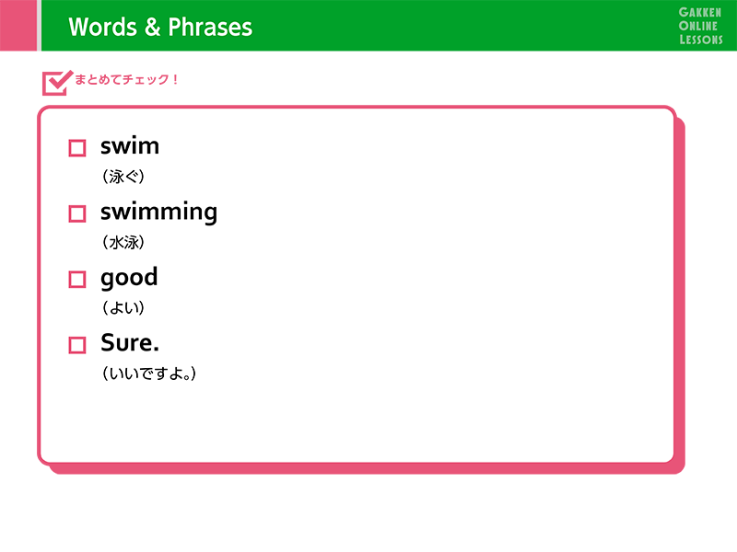This screenshot has width=737, height=552.
Task: Click the translation (水泳)
Action: point(123,242)
